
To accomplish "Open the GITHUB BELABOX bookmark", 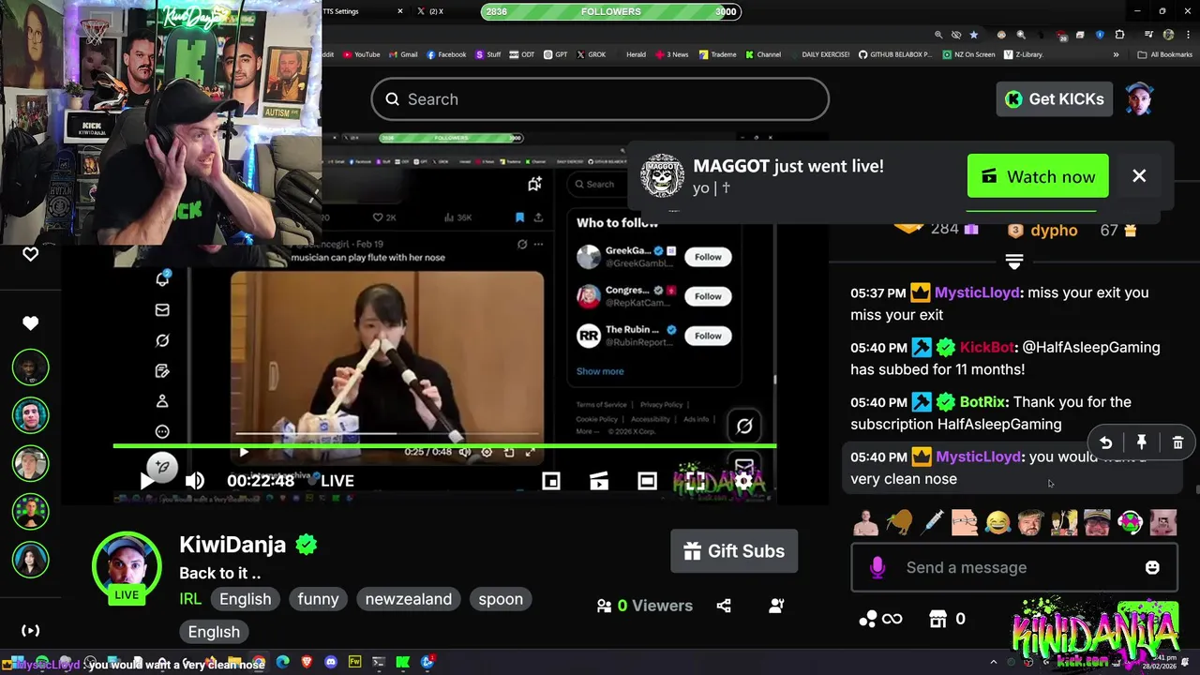I will (894, 54).
